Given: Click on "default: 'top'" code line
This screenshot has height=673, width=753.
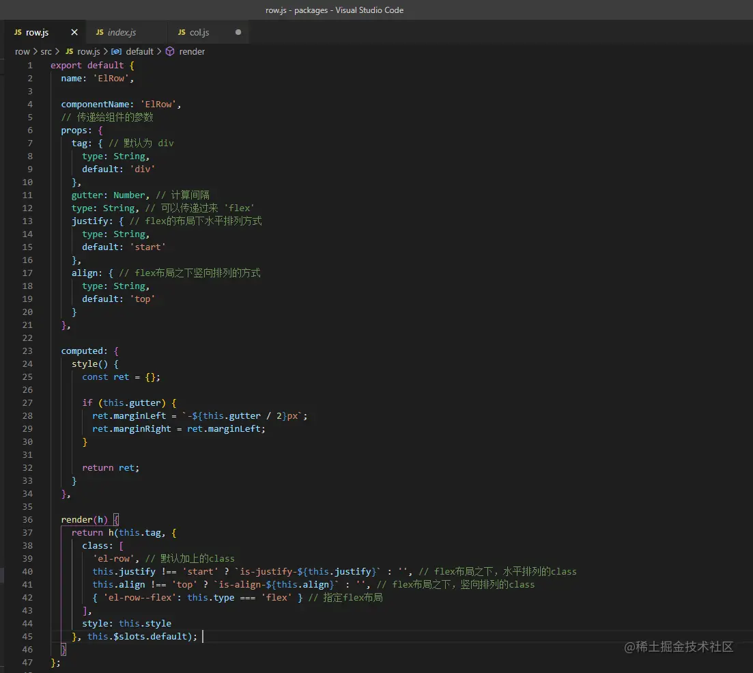Looking at the screenshot, I should tap(119, 299).
